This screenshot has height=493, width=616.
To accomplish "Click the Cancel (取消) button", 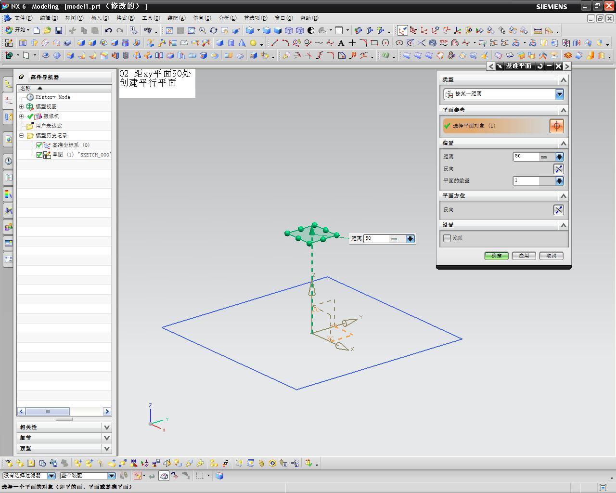I will click(x=551, y=256).
